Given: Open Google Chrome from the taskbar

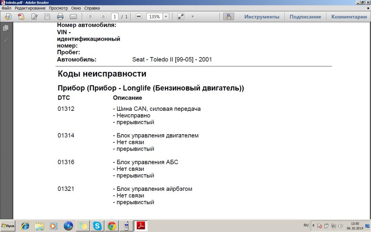Looking at the screenshot, I should (112, 226).
